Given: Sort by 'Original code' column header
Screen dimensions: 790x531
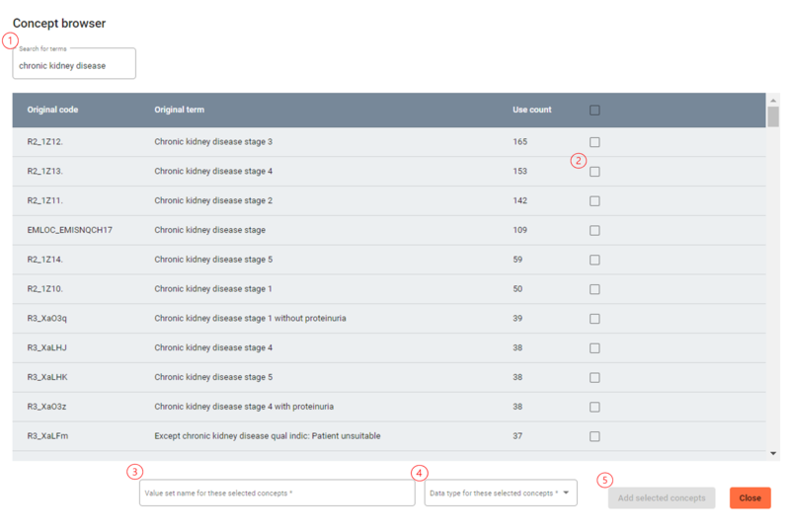Looking at the screenshot, I should coord(52,110).
